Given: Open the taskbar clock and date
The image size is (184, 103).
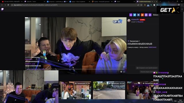Looking at the screenshot, I should coord(180,101).
